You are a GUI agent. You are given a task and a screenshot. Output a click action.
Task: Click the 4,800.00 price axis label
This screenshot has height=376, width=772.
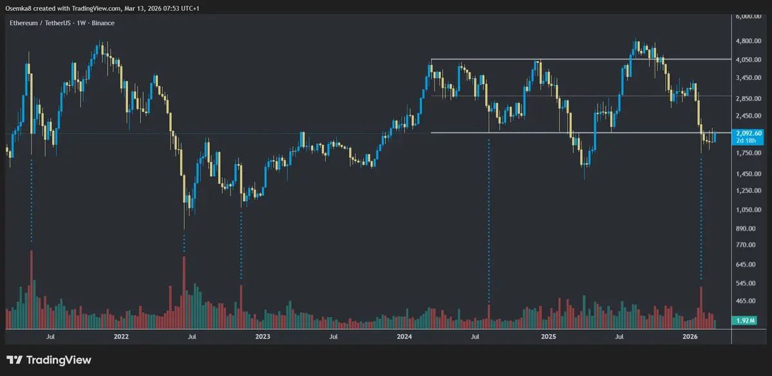tap(749, 40)
